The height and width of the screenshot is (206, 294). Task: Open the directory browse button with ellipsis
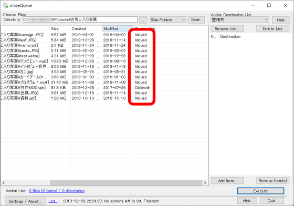[143, 20]
